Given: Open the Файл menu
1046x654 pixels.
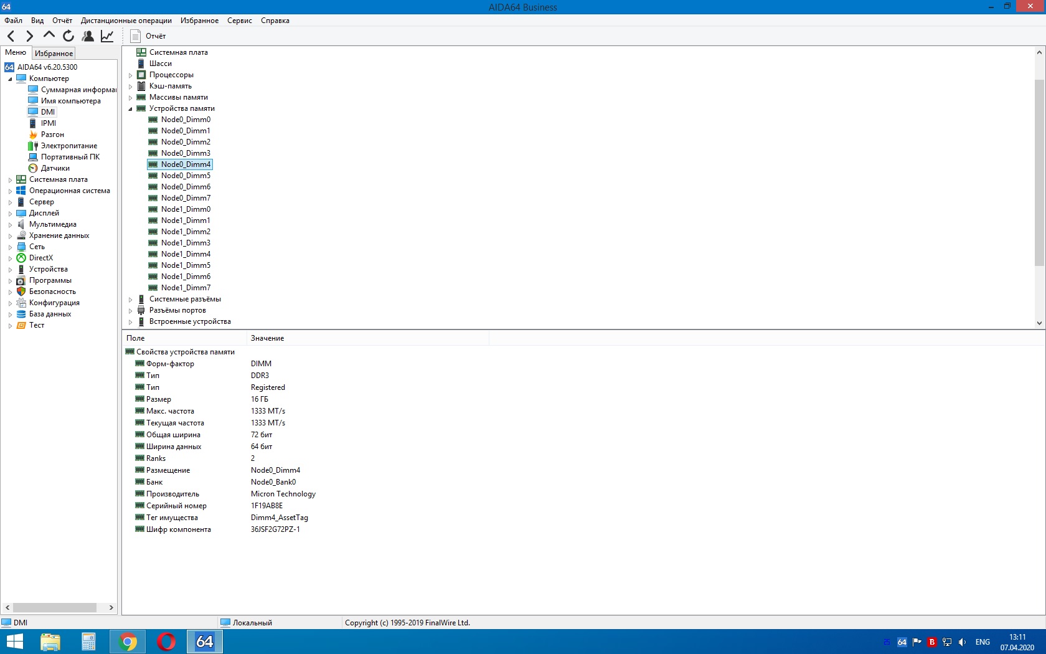Looking at the screenshot, I should (x=13, y=21).
